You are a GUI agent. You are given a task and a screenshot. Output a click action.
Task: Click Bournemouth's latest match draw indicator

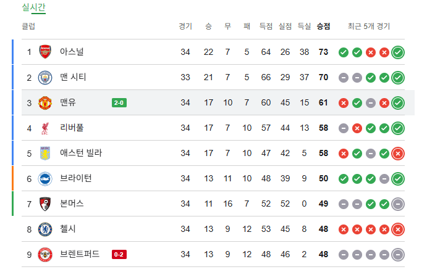click(398, 204)
